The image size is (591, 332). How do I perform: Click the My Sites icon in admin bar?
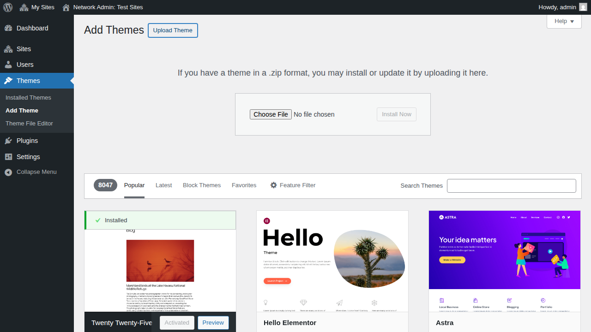23,7
